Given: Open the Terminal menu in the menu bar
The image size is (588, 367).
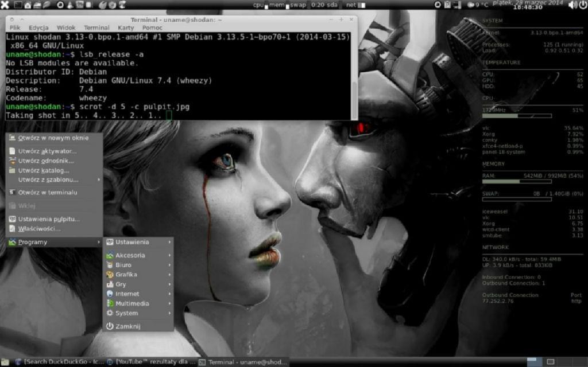Looking at the screenshot, I should pyautogui.click(x=96, y=28).
